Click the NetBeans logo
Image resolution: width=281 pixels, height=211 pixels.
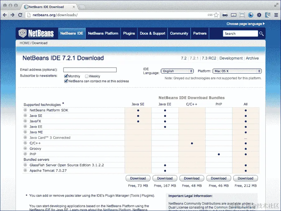pyautogui.click(x=36, y=33)
